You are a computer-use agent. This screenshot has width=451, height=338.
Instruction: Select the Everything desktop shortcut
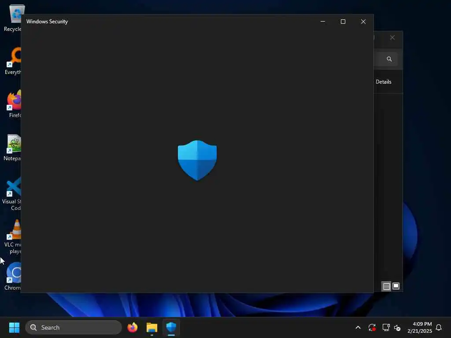tap(13, 61)
